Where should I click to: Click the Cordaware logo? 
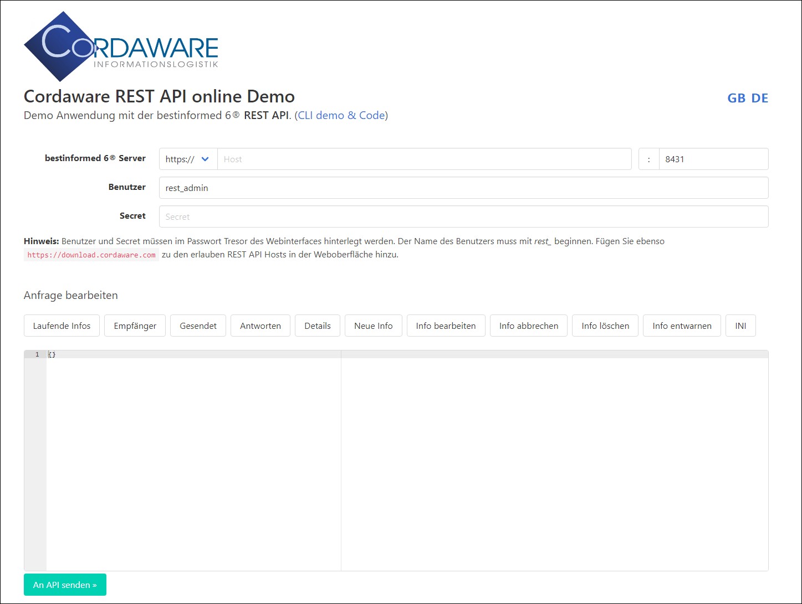[121, 47]
